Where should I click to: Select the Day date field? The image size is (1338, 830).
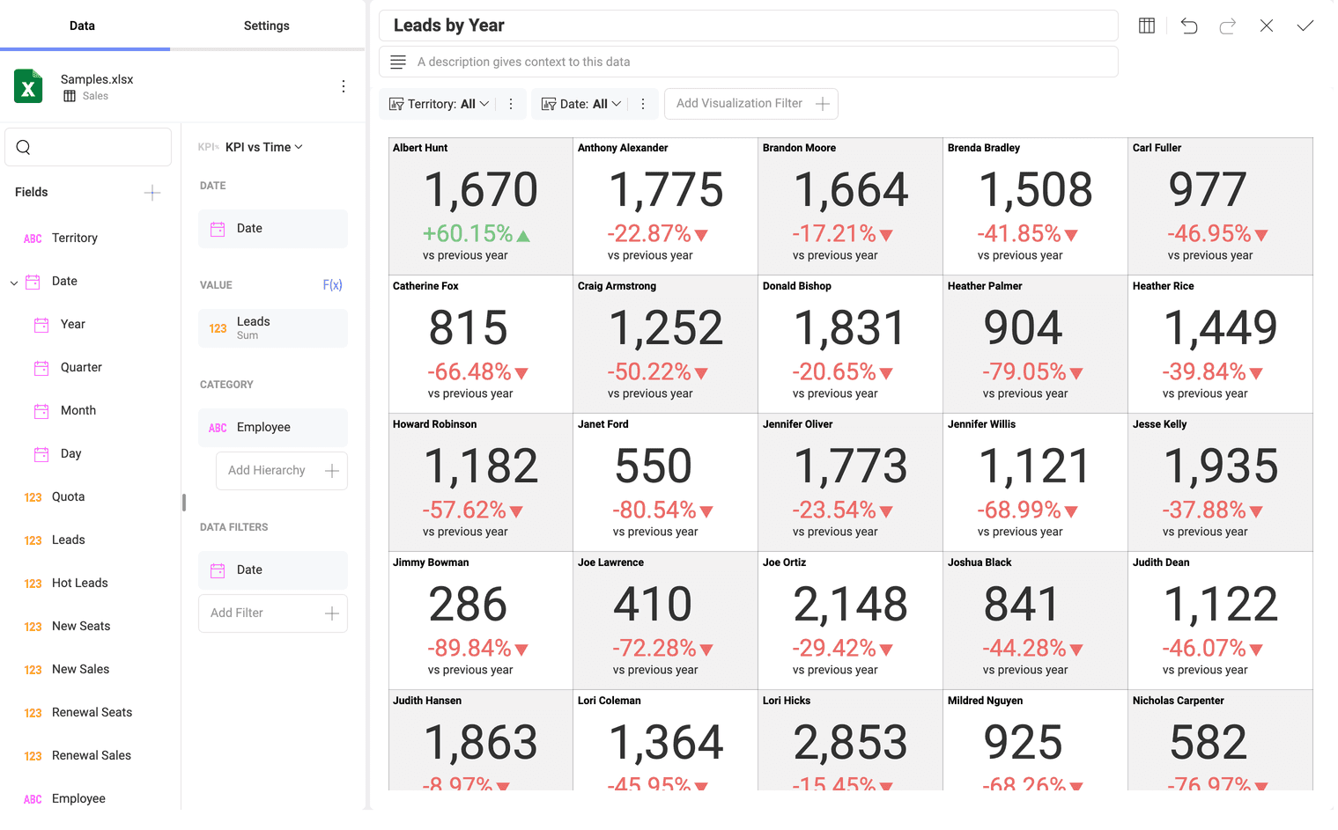tap(71, 454)
